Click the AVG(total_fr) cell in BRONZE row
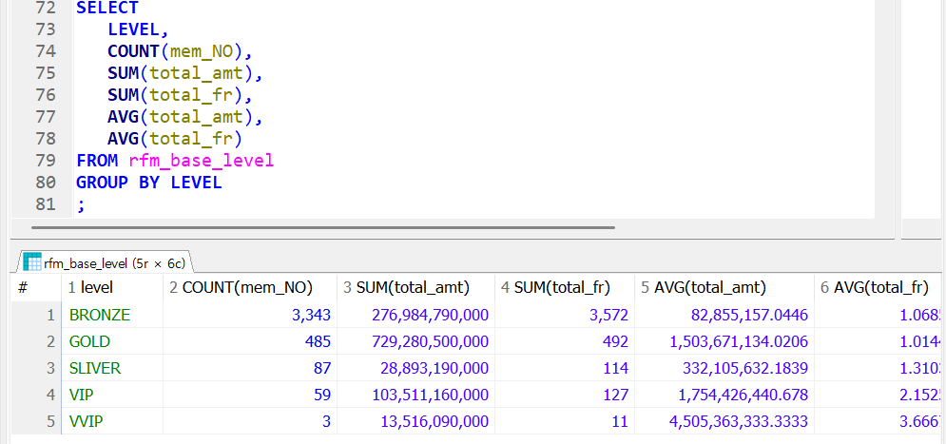 (879, 315)
